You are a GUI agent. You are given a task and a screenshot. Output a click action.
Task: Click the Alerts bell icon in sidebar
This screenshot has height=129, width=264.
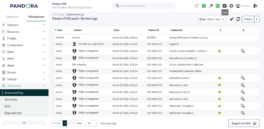coord(4,66)
